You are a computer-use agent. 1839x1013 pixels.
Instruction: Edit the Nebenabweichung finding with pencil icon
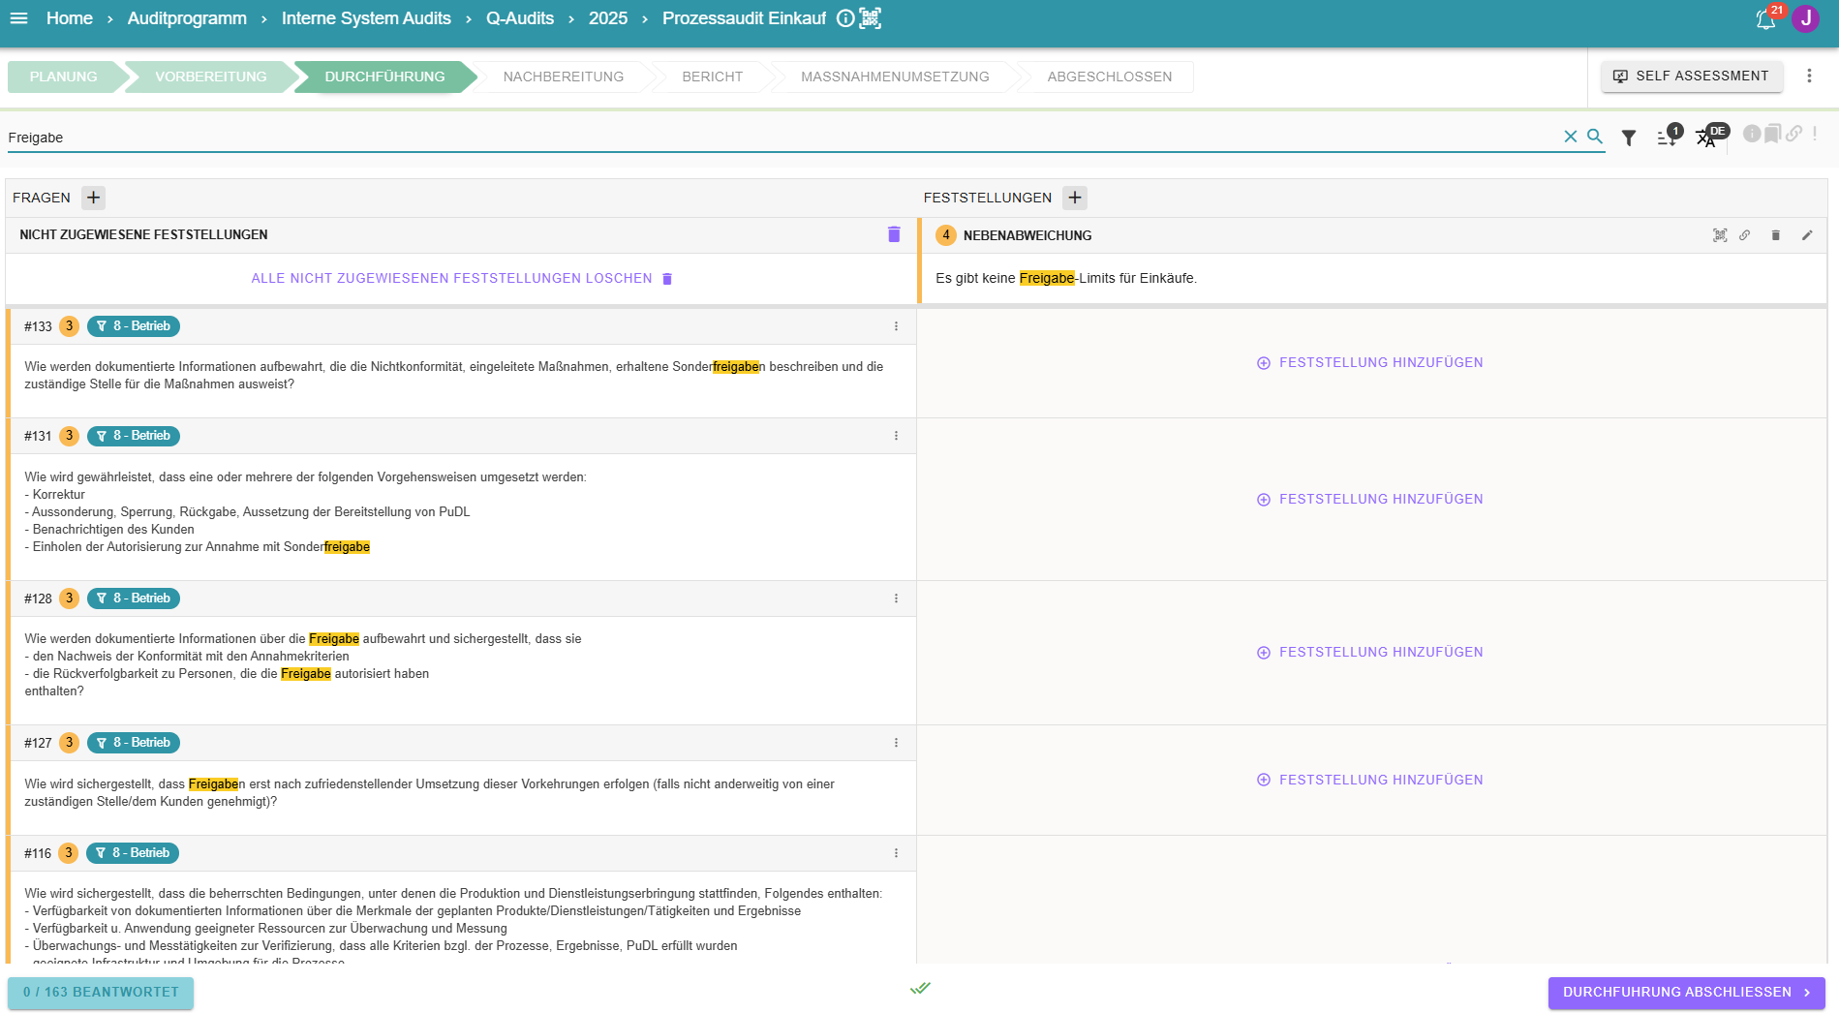1807,235
